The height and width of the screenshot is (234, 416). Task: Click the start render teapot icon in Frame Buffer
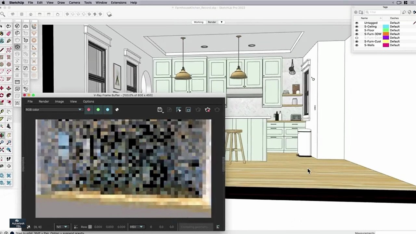[x=217, y=110]
